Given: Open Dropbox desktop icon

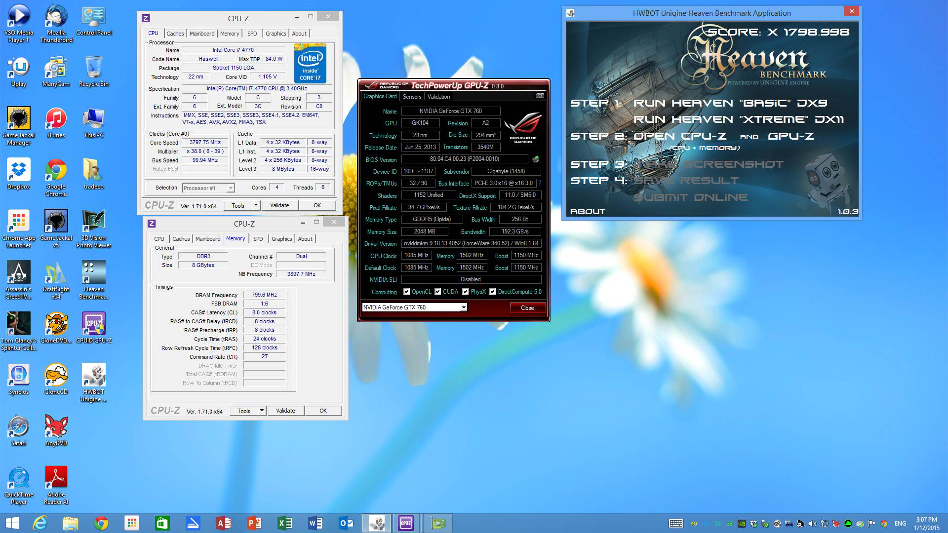Looking at the screenshot, I should [19, 174].
